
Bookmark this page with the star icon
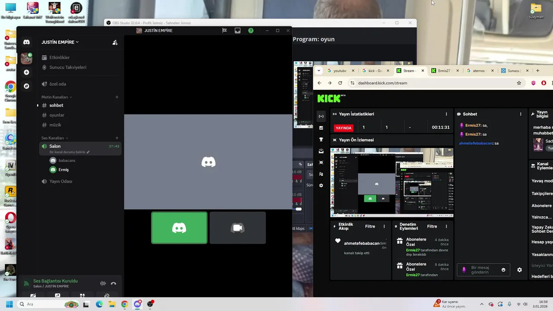click(519, 83)
